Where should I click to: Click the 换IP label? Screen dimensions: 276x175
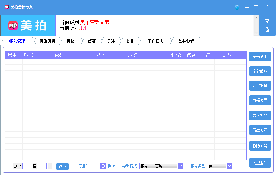point(111,166)
